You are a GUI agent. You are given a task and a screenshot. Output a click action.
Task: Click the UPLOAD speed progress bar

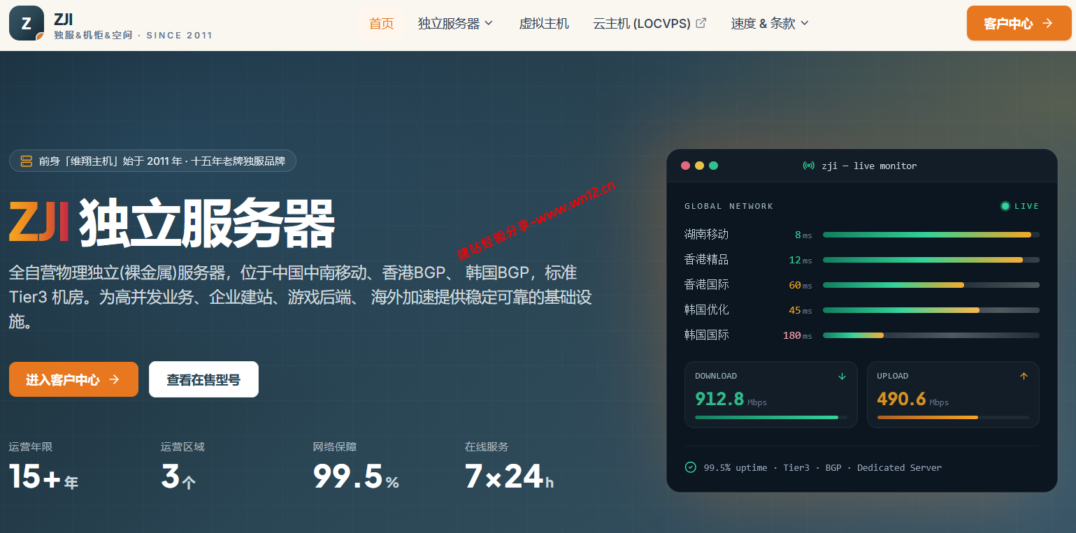953,417
